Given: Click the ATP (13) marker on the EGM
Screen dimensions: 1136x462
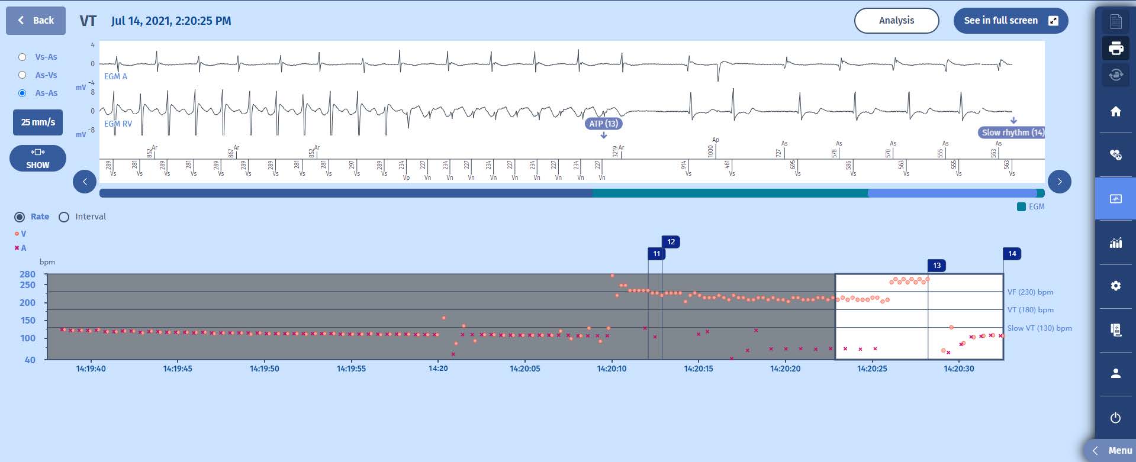Looking at the screenshot, I should tap(603, 124).
